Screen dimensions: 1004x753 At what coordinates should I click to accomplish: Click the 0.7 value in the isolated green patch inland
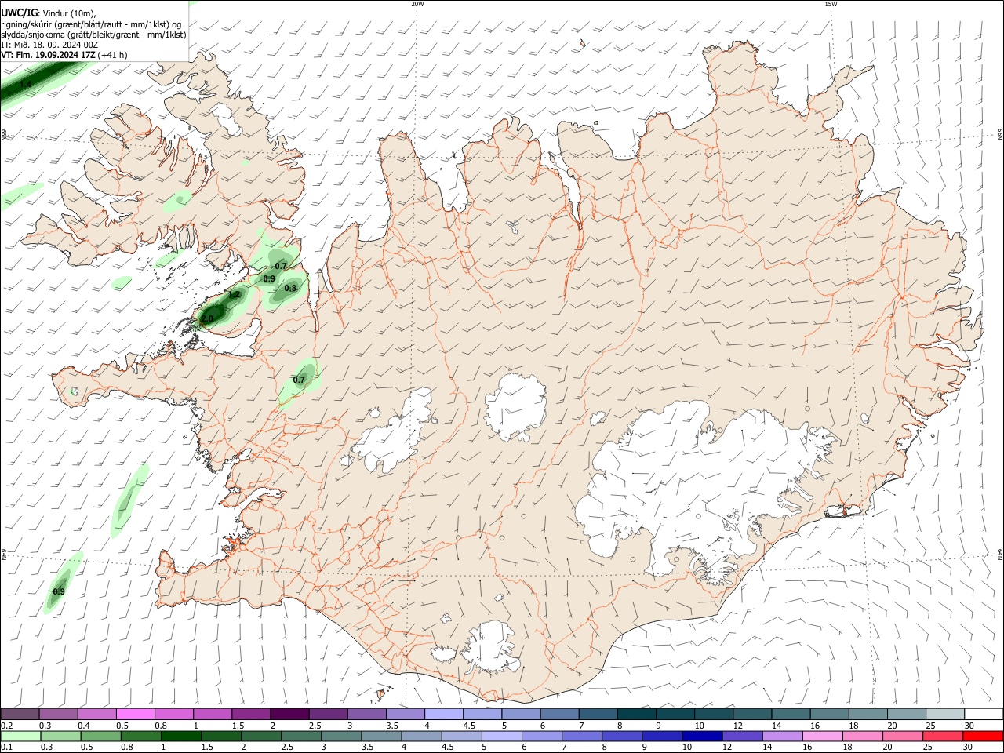(x=299, y=380)
